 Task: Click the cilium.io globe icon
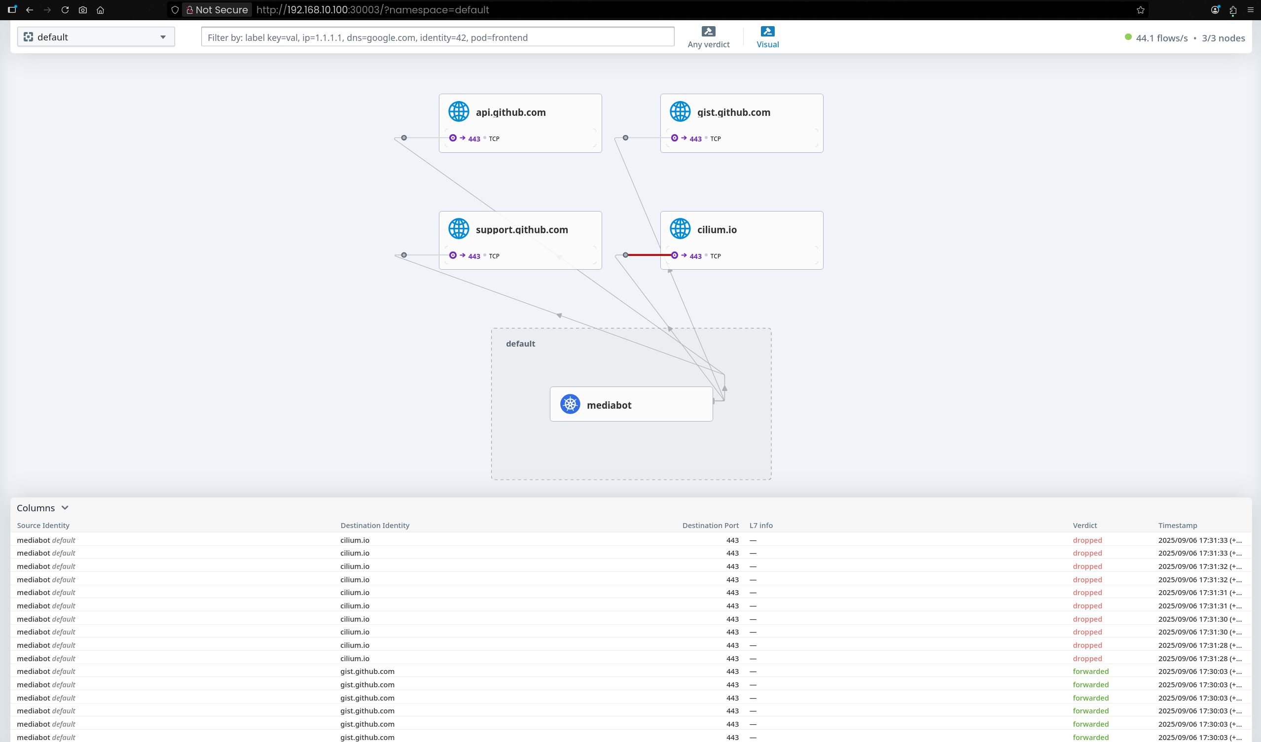[x=680, y=229]
